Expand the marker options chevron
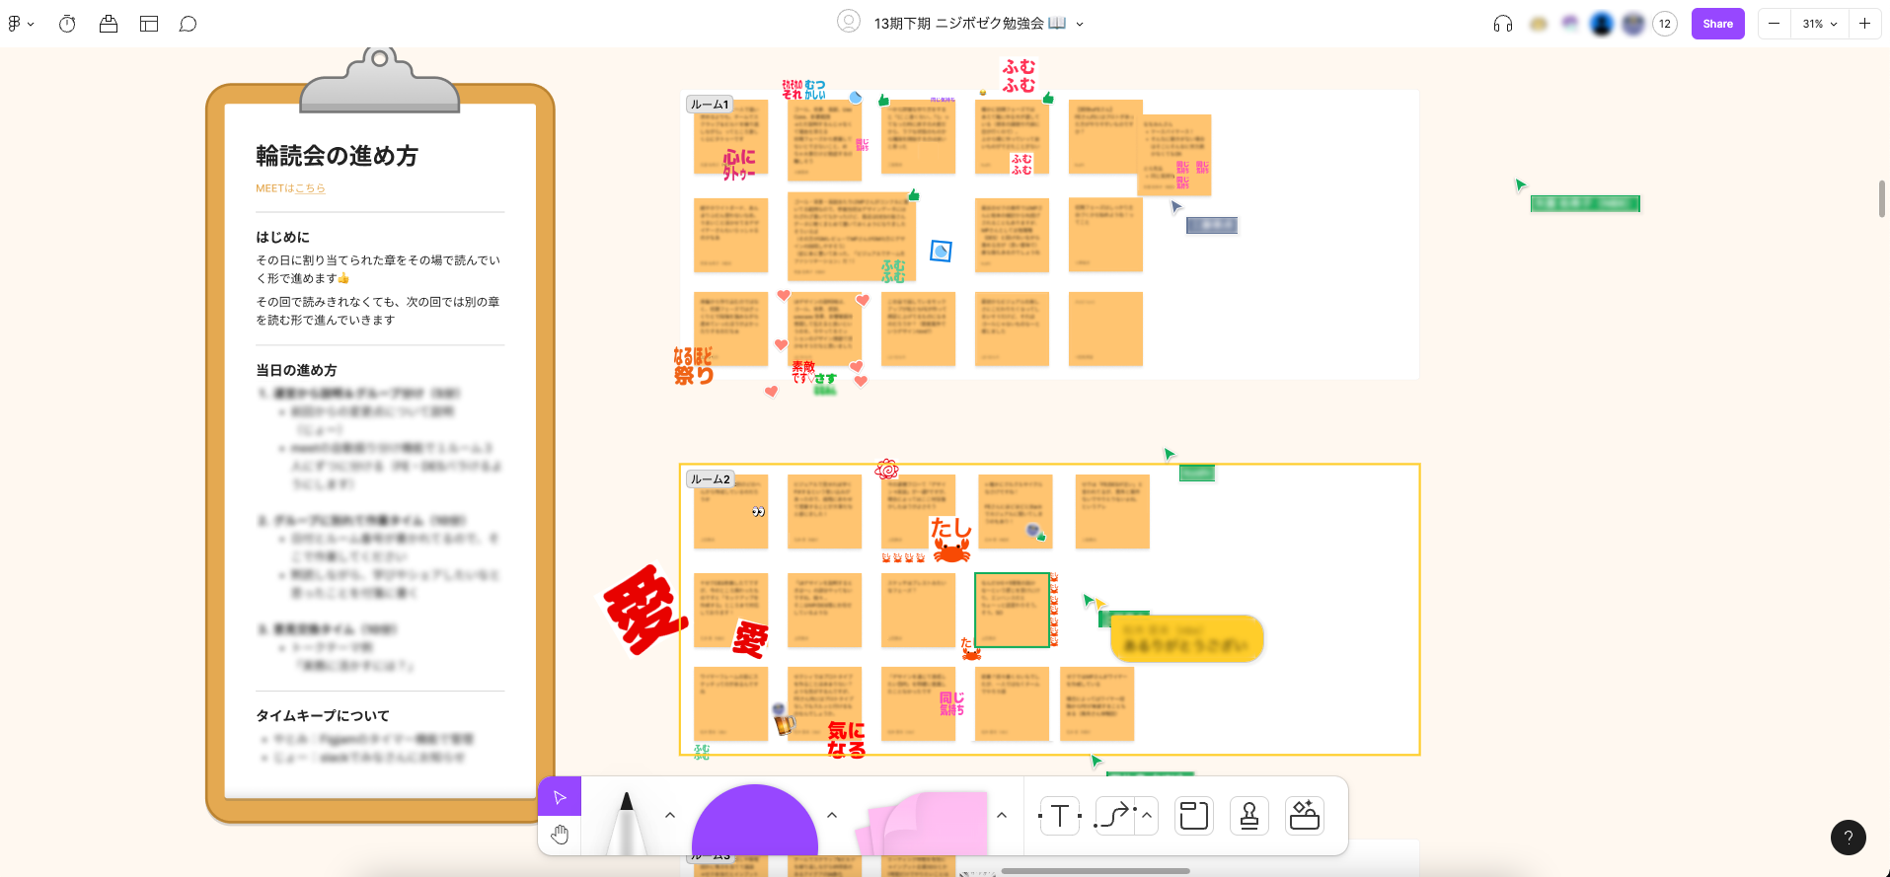 click(x=670, y=815)
